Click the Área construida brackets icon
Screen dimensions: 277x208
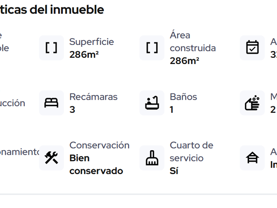pos(152,48)
